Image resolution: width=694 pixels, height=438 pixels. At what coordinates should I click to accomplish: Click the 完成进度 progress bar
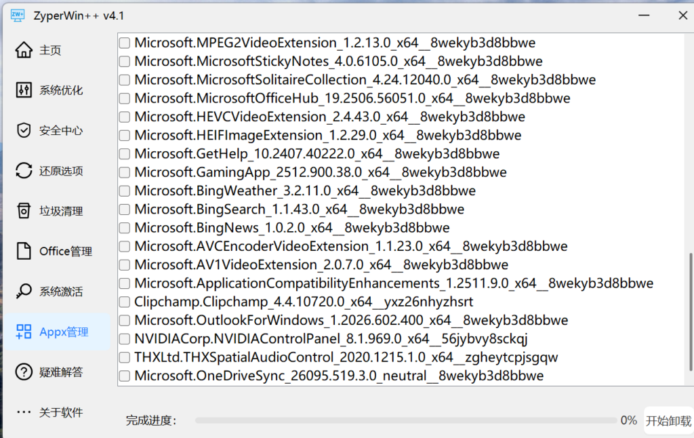(406, 420)
